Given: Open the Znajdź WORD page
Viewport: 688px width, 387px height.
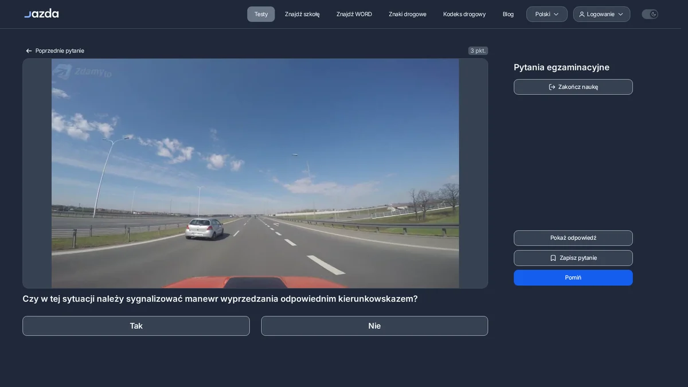Looking at the screenshot, I should [354, 14].
